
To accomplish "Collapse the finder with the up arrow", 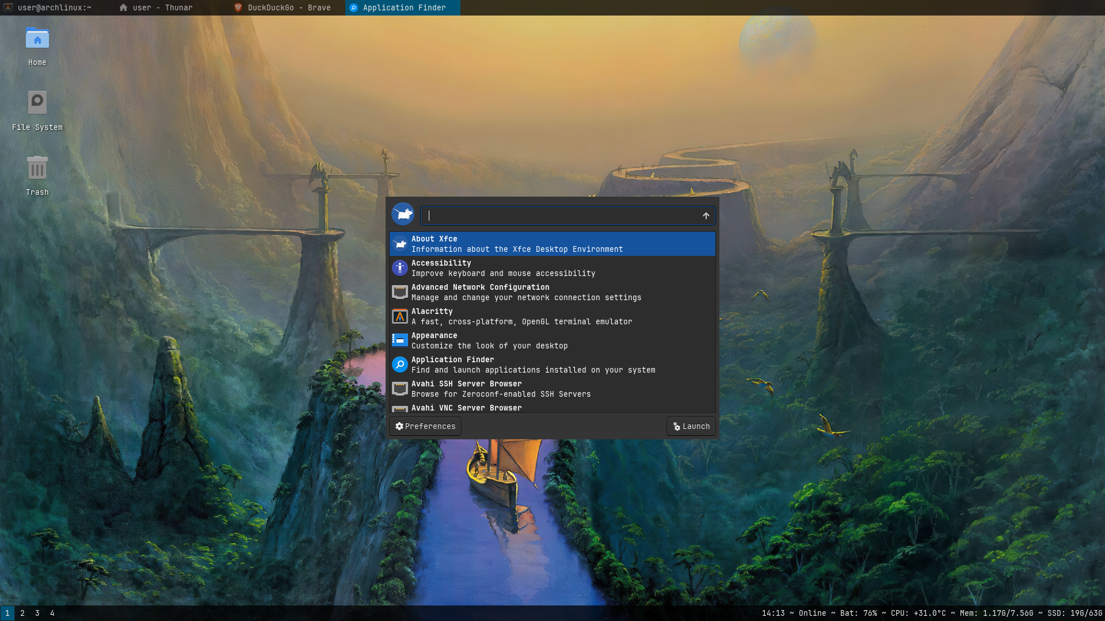I will pos(706,216).
